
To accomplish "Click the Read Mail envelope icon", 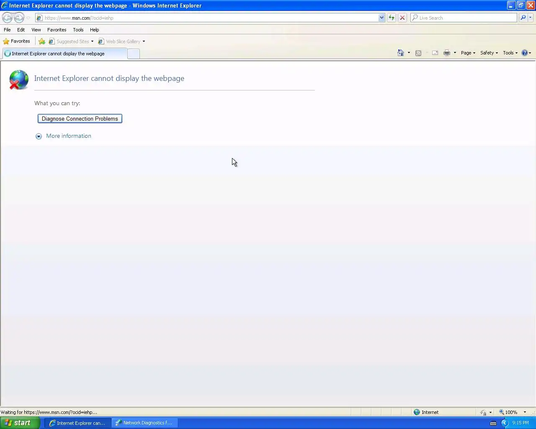I will click(x=435, y=53).
